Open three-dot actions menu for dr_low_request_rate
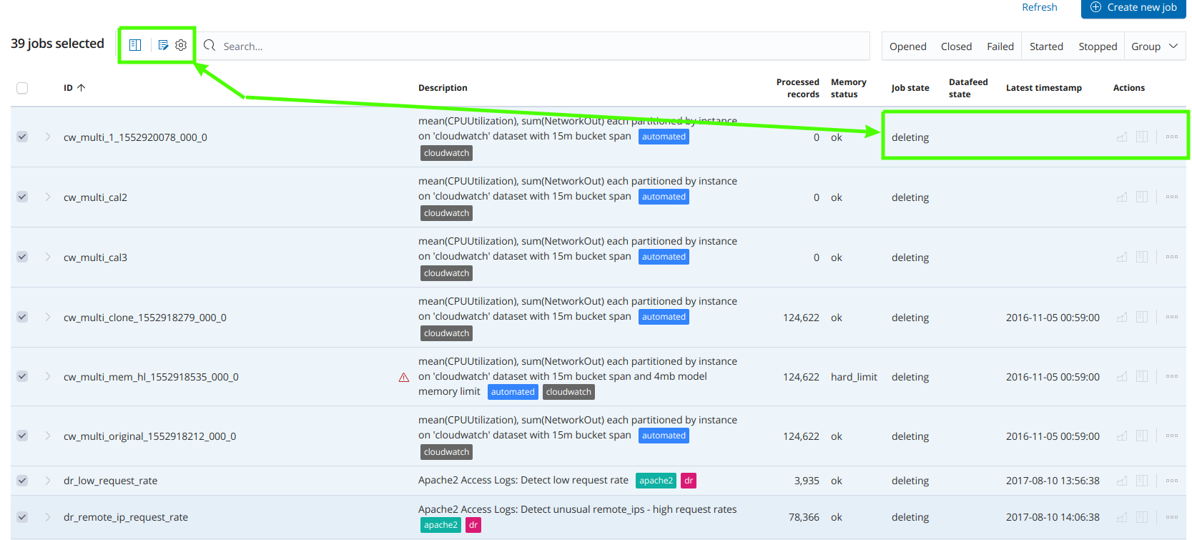 pos(1172,481)
